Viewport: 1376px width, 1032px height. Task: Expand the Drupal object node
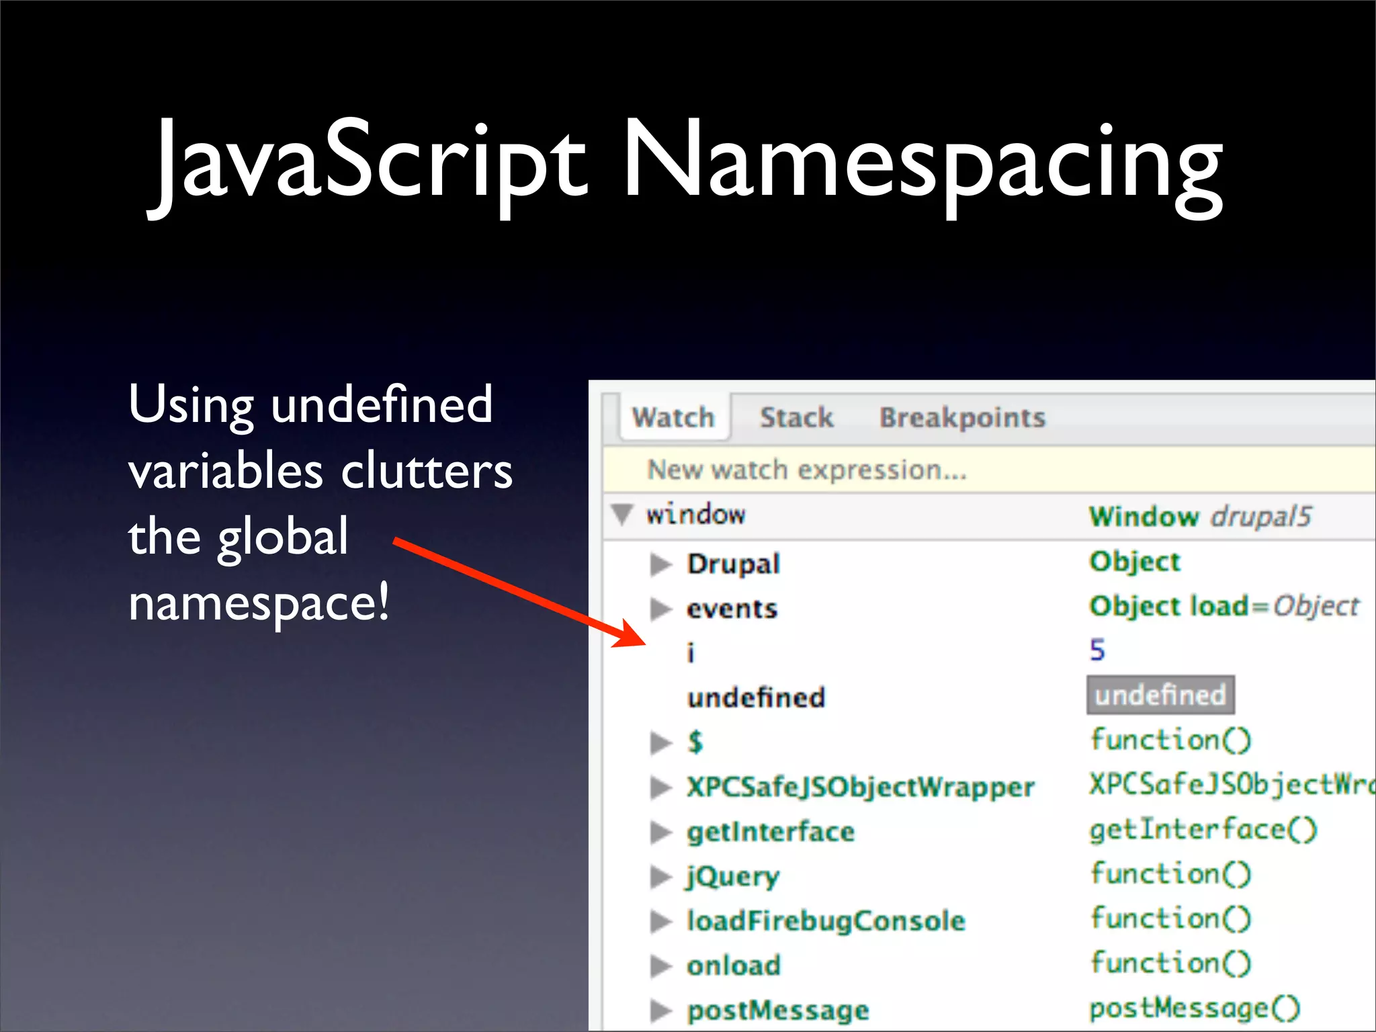coord(661,564)
